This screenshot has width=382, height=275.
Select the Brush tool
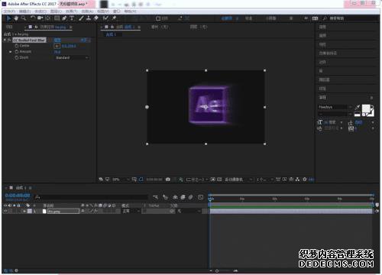point(81,18)
